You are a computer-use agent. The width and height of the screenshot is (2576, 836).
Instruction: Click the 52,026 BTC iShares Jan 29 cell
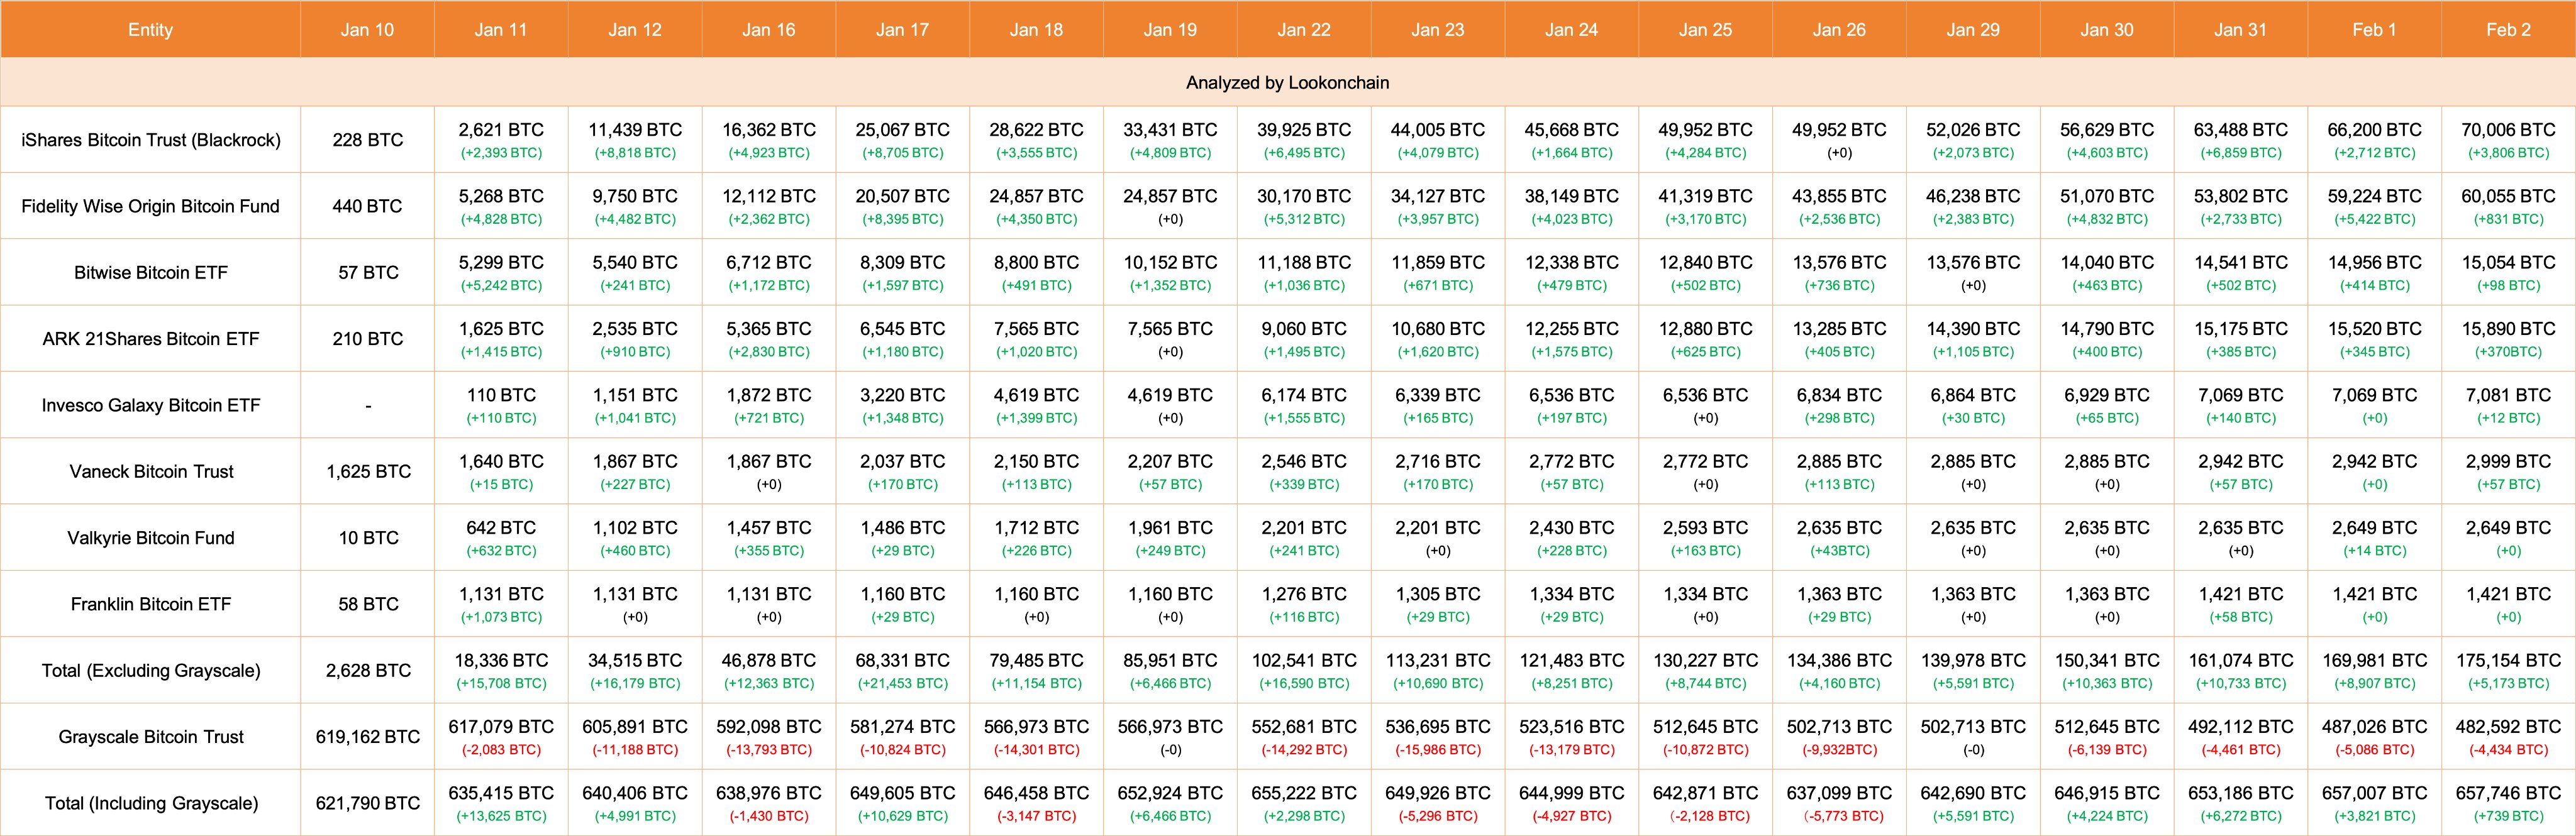pos(1973,140)
